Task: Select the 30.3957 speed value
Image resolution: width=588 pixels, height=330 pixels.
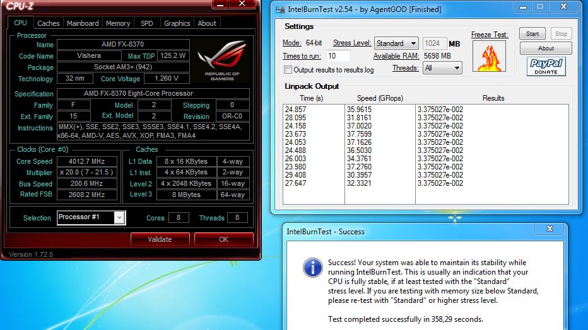Action: [359, 175]
